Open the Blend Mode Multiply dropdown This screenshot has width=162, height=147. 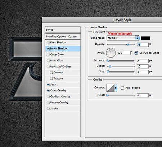123,38
